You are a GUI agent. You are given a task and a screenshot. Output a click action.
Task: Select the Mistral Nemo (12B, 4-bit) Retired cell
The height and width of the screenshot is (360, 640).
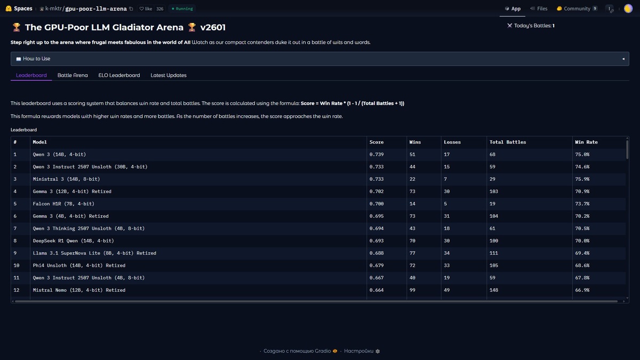[x=198, y=290]
